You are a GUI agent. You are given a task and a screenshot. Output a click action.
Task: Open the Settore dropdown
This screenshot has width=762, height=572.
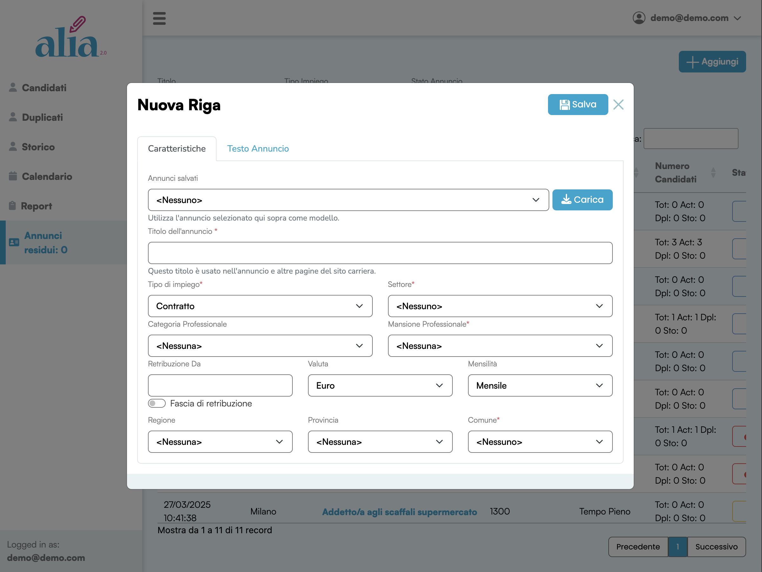(x=500, y=306)
